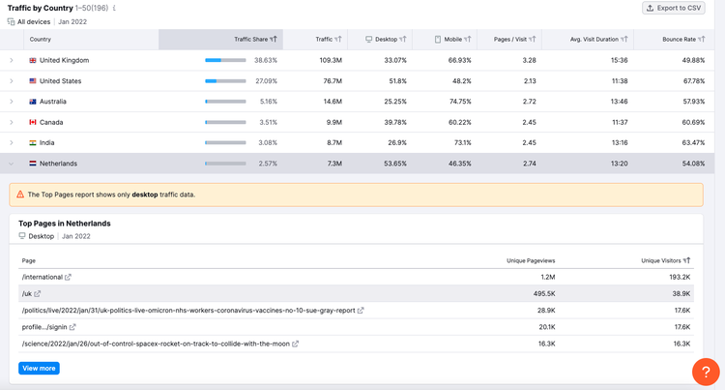Viewport: 725px width, 390px height.
Task: Click the 39.78% desktop share for Canada
Action: 395,122
